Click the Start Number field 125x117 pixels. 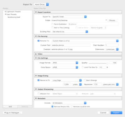(x=112, y=45)
